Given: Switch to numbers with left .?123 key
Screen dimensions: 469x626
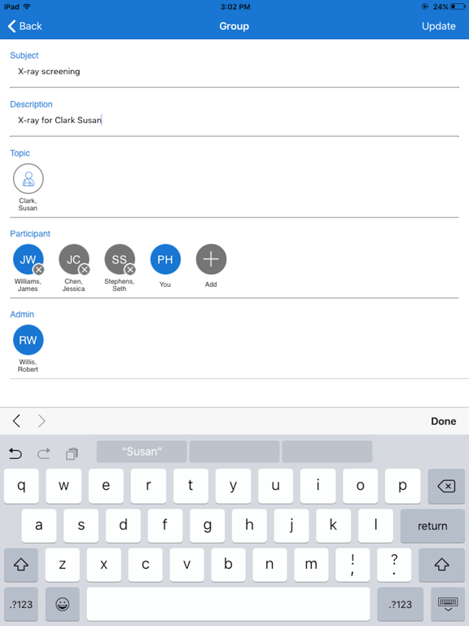Looking at the screenshot, I should pos(21,604).
